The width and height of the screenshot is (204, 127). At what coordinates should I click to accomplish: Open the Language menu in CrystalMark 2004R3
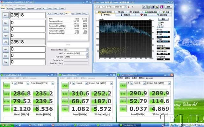pyautogui.click(x=21, y=5)
